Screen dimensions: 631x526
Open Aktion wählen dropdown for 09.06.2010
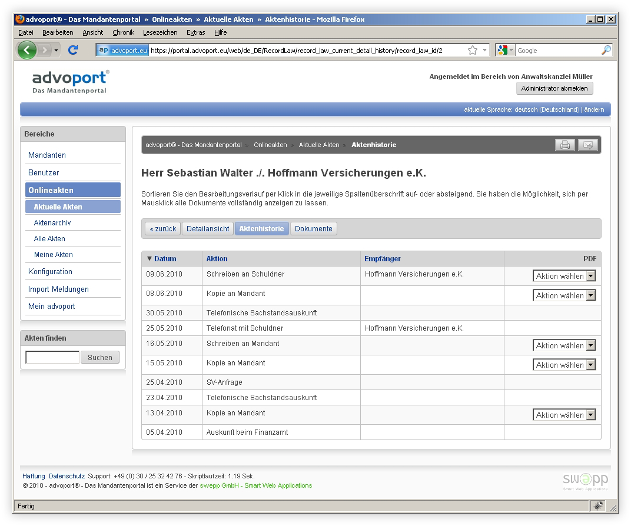pos(564,276)
